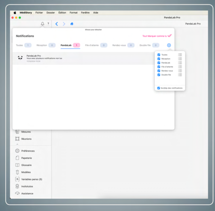This screenshot has width=215, height=211.
Task: Open the Aide menu
Action: tap(96, 13)
